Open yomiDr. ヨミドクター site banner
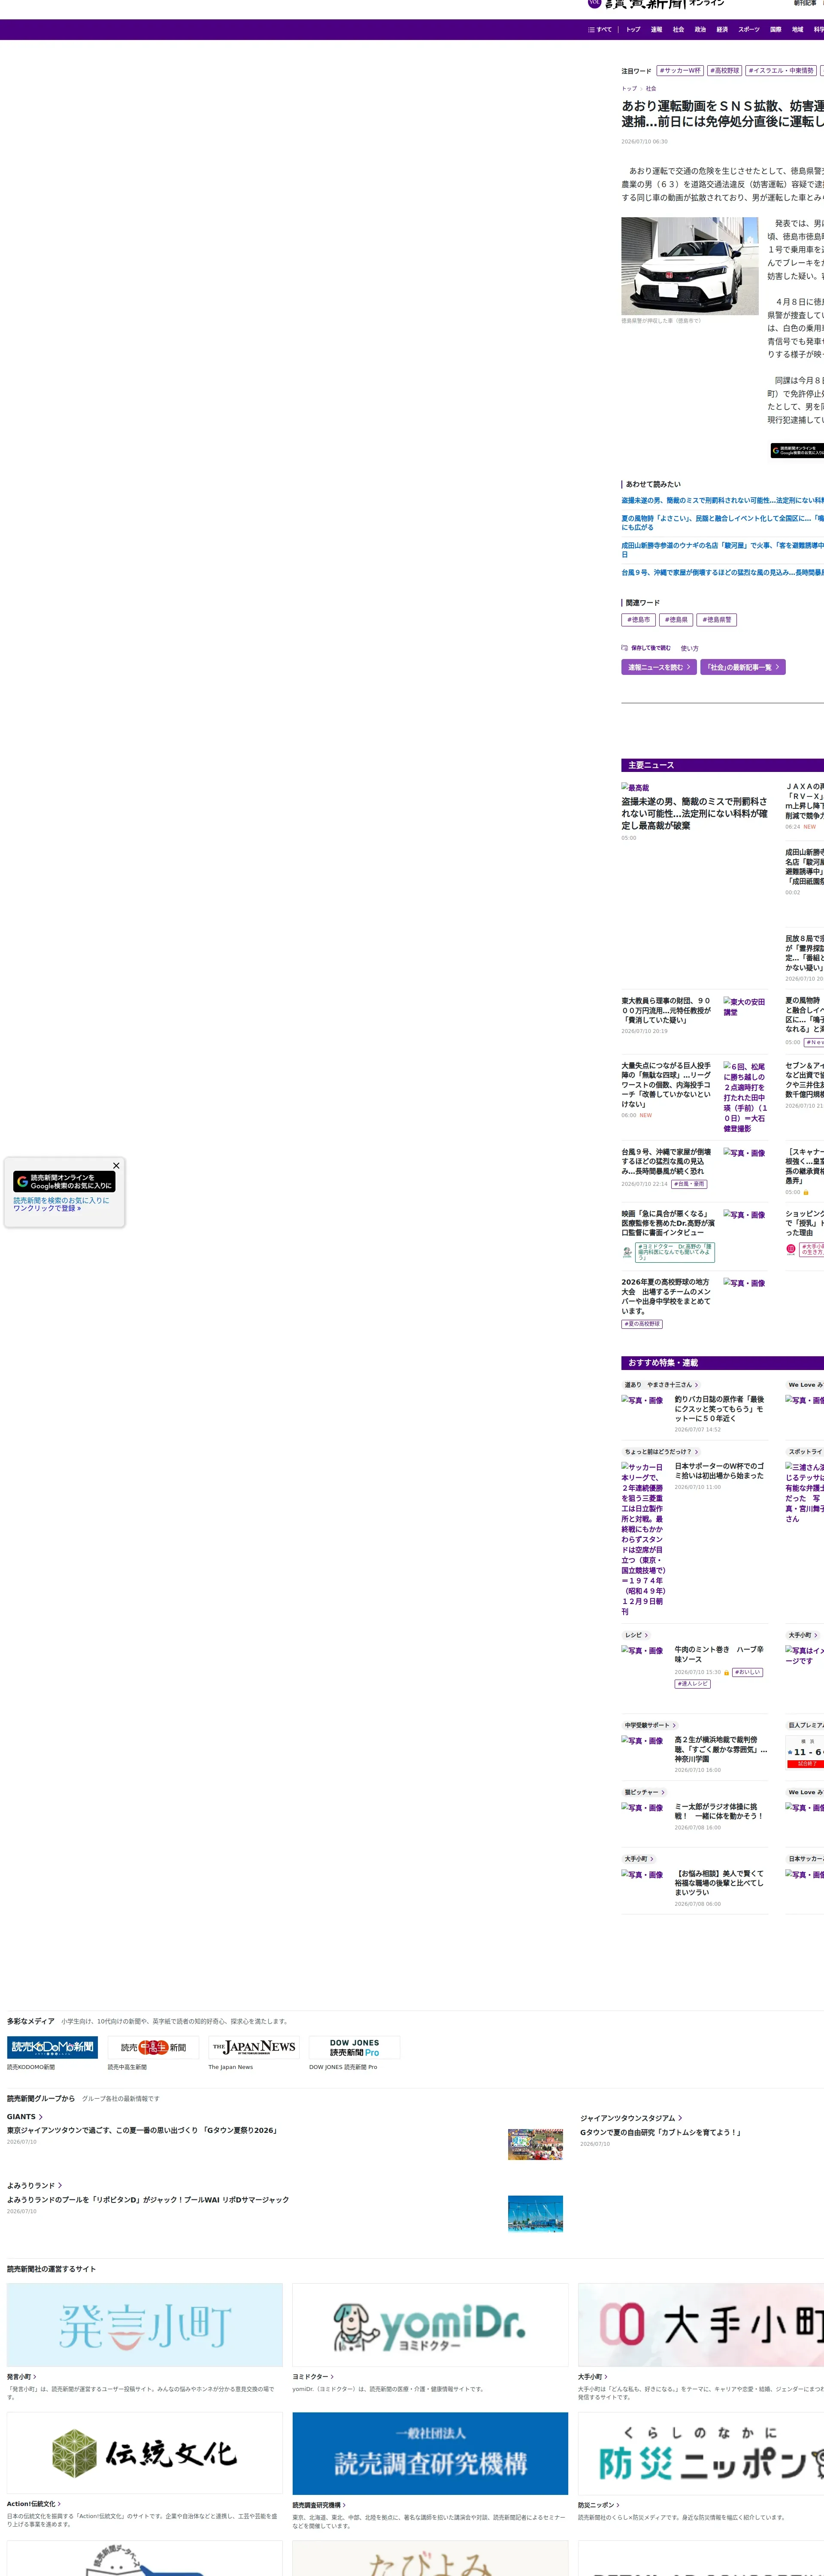 [x=430, y=2325]
